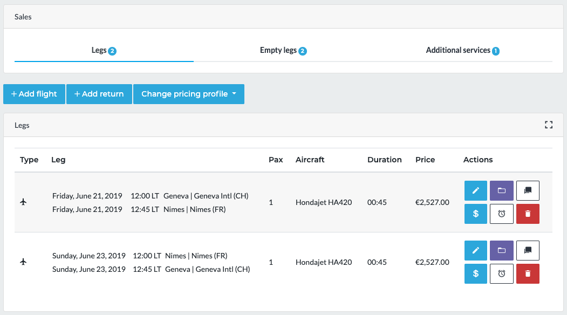567x315 pixels.
Task: Edit the Nimes to Geneva leg pencil icon
Action: point(475,250)
